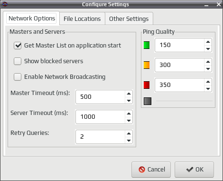Image resolution: width=223 pixels, height=181 pixels.
Task: Click the Masters and Servers group title
Action: (37, 32)
